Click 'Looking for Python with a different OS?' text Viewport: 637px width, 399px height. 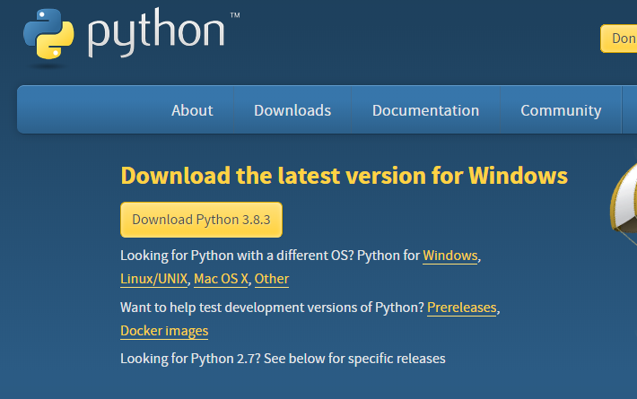(x=238, y=256)
